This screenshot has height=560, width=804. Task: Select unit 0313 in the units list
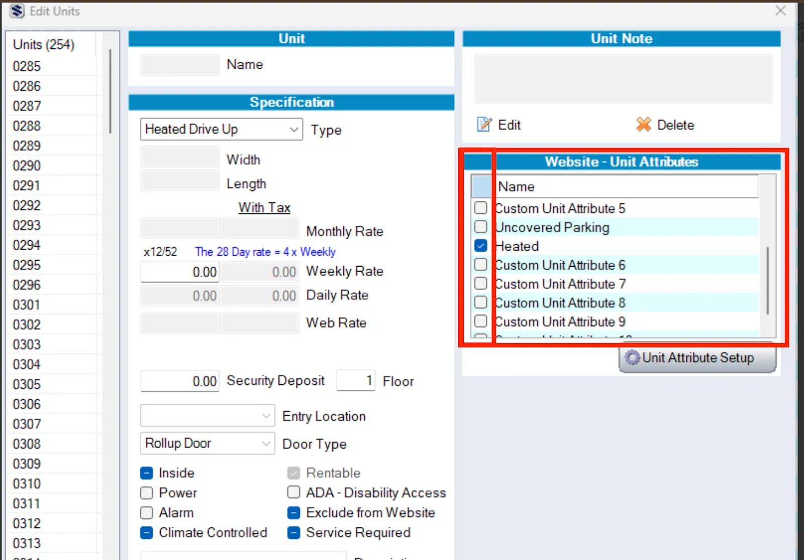pyautogui.click(x=54, y=543)
